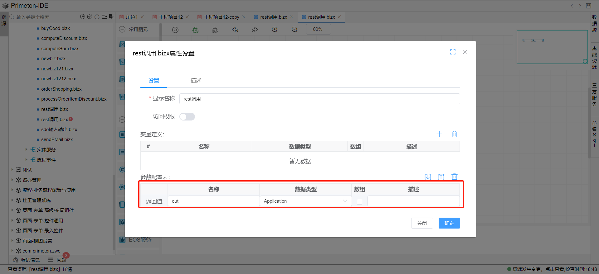Click the trash icon in variable definition section

[455, 134]
